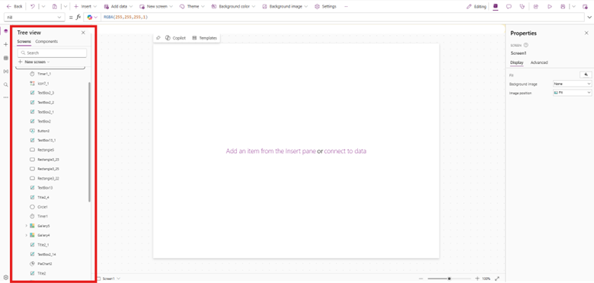Image resolution: width=594 pixels, height=283 pixels.
Task: Preview the app with Play icon
Action: (x=550, y=6)
